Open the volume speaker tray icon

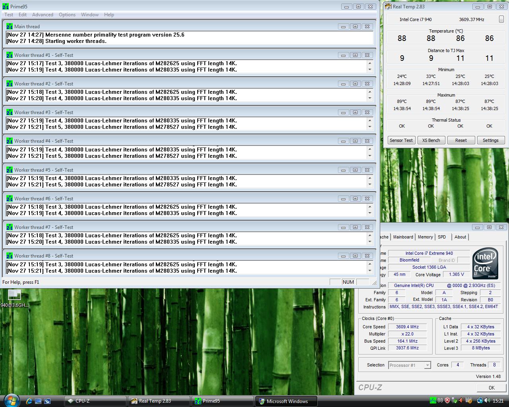487,401
